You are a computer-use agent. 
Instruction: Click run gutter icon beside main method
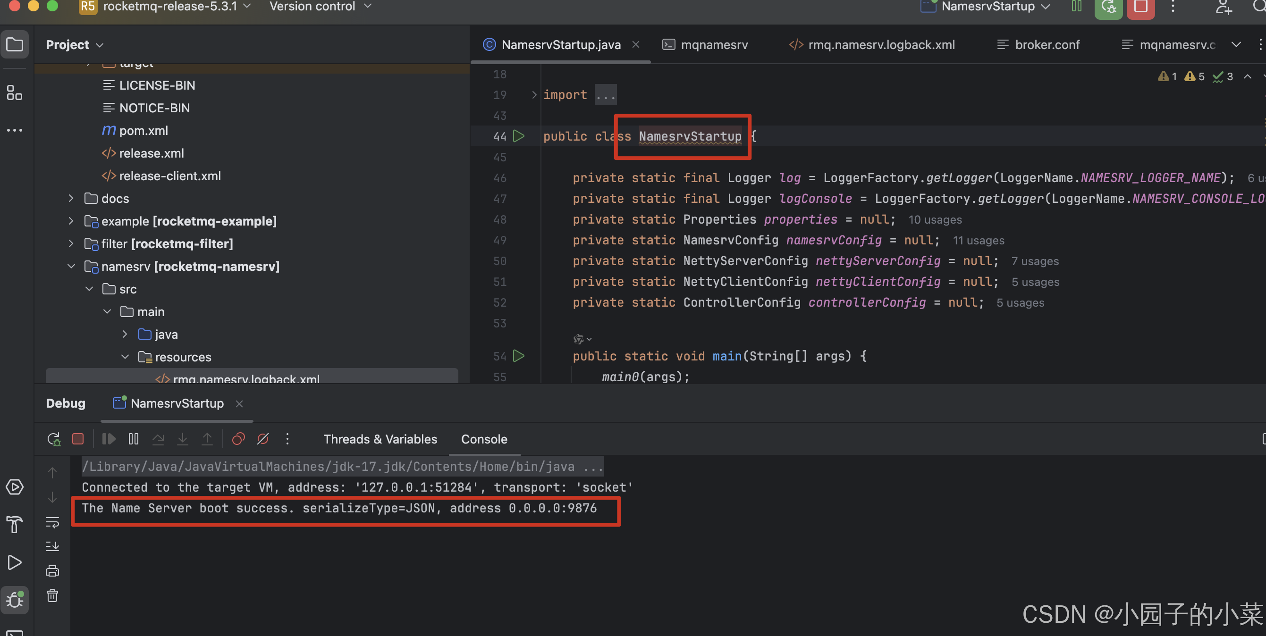click(x=518, y=356)
